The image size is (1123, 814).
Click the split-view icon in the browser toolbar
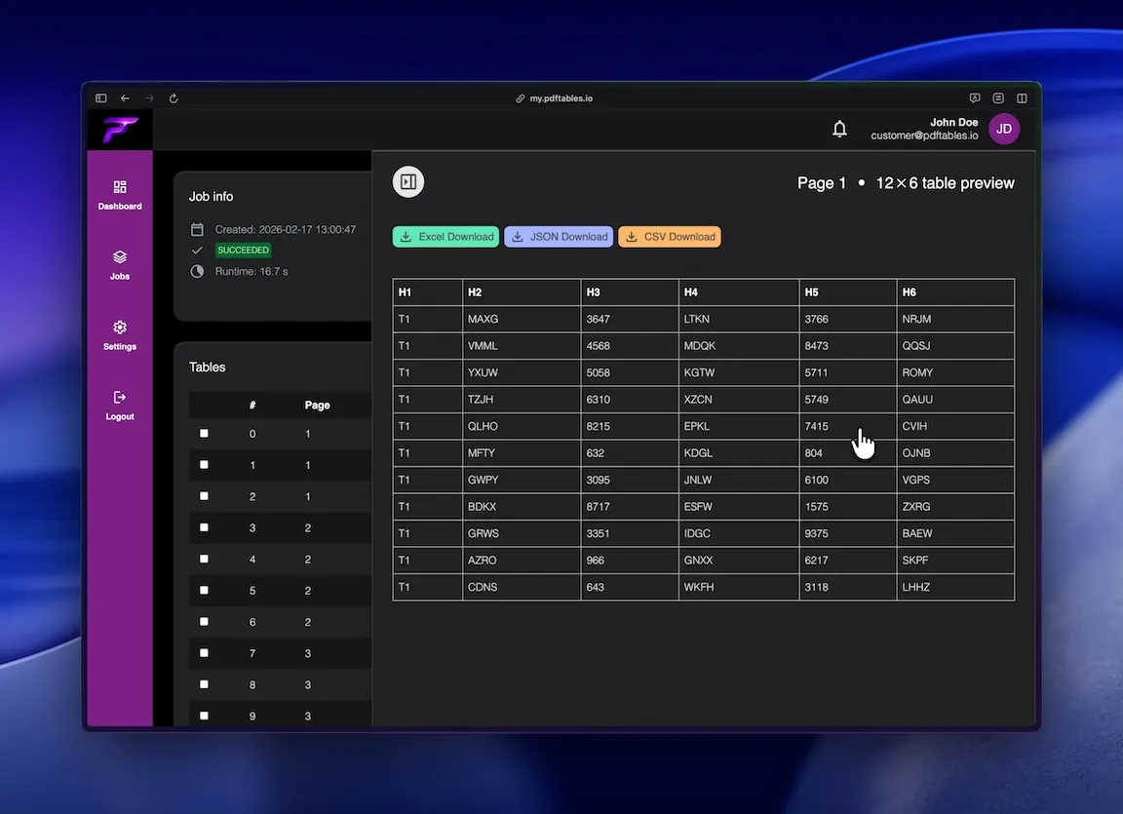(1021, 97)
